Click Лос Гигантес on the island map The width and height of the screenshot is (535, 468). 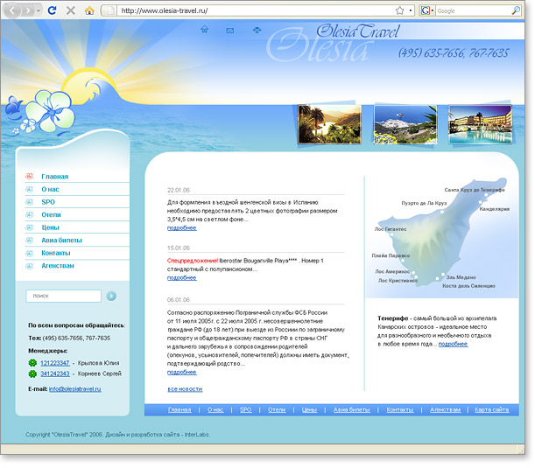coord(391,229)
